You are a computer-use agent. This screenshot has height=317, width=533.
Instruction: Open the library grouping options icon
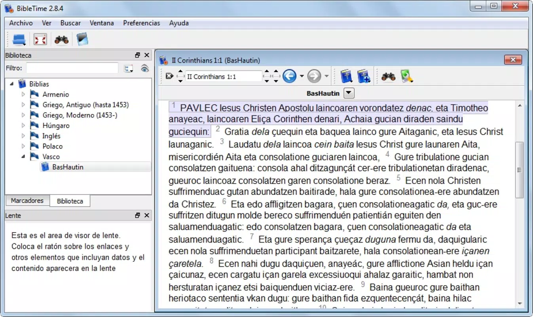point(129,68)
